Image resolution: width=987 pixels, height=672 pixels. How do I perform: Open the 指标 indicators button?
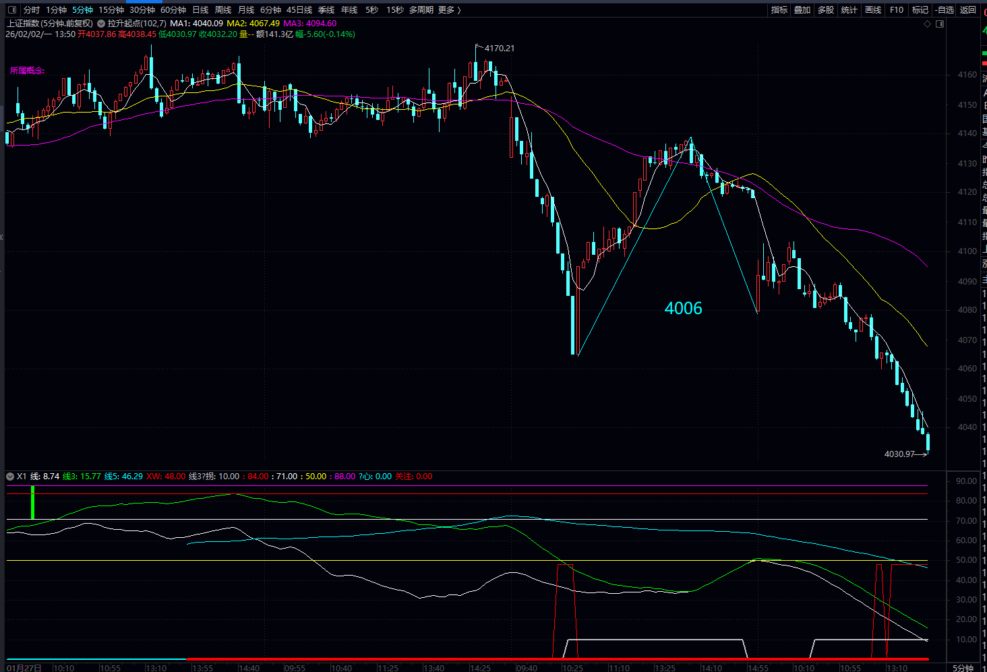pyautogui.click(x=779, y=10)
